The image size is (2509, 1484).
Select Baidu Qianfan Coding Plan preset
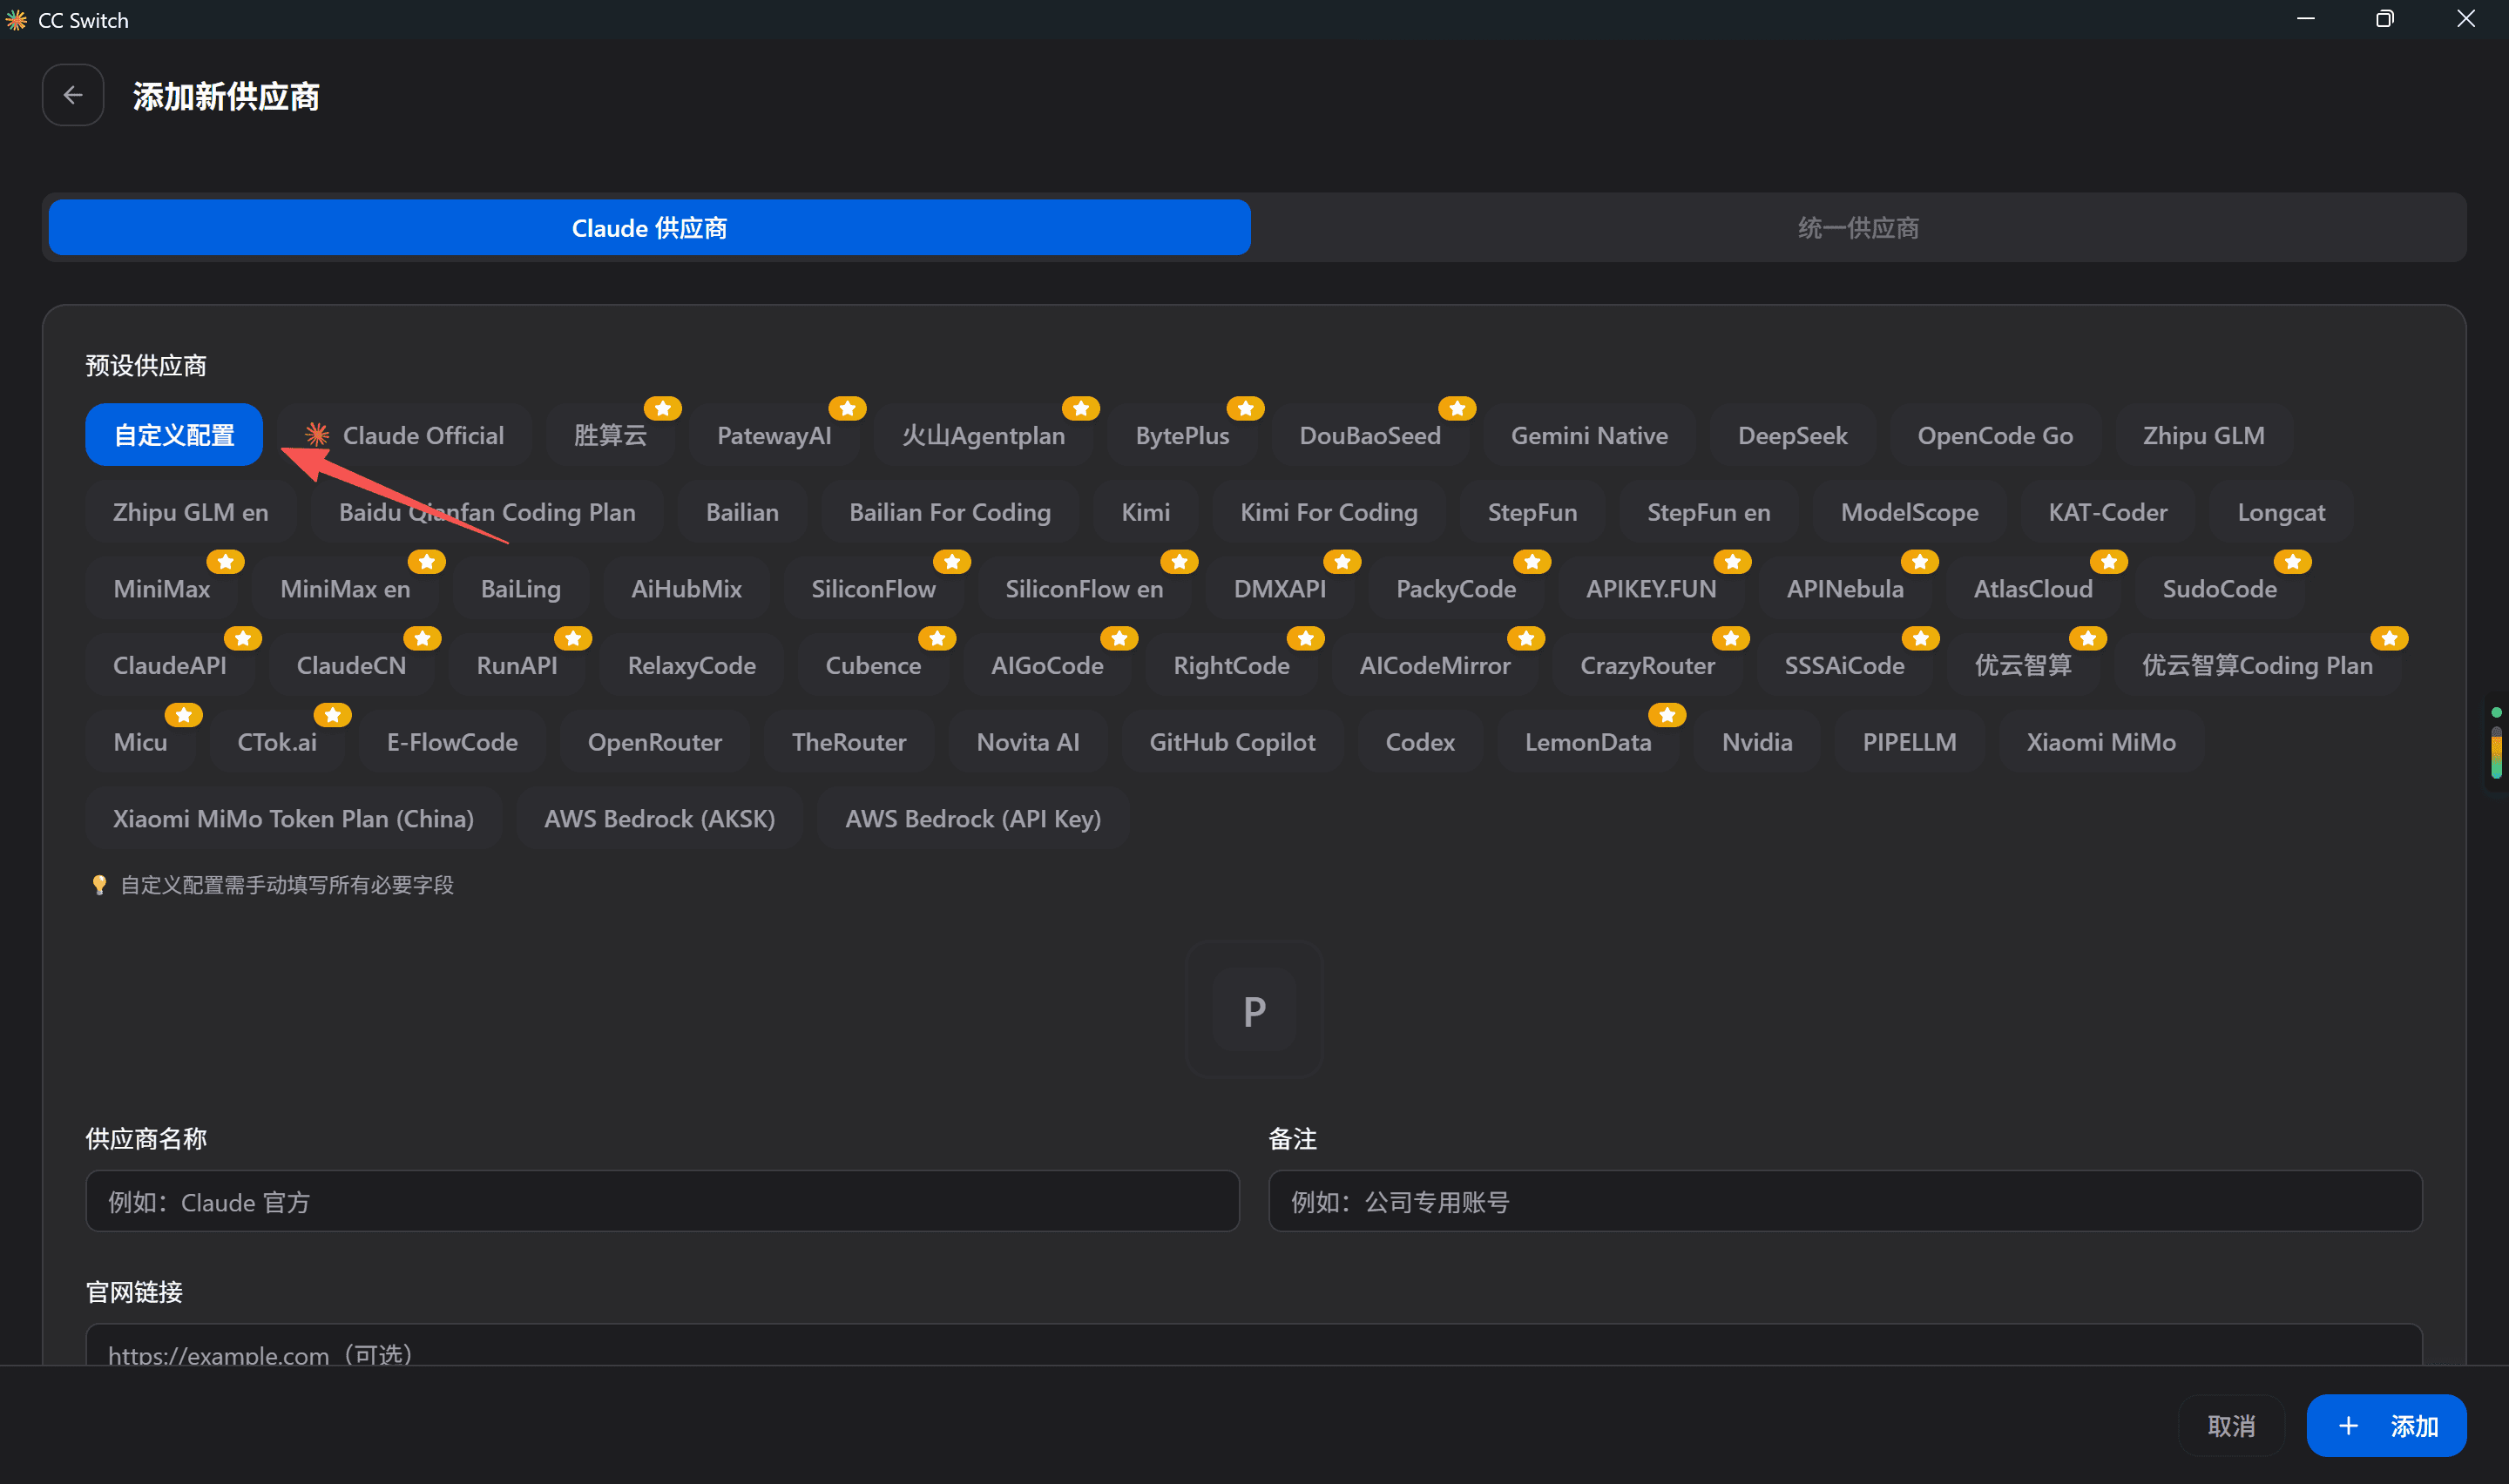point(487,512)
